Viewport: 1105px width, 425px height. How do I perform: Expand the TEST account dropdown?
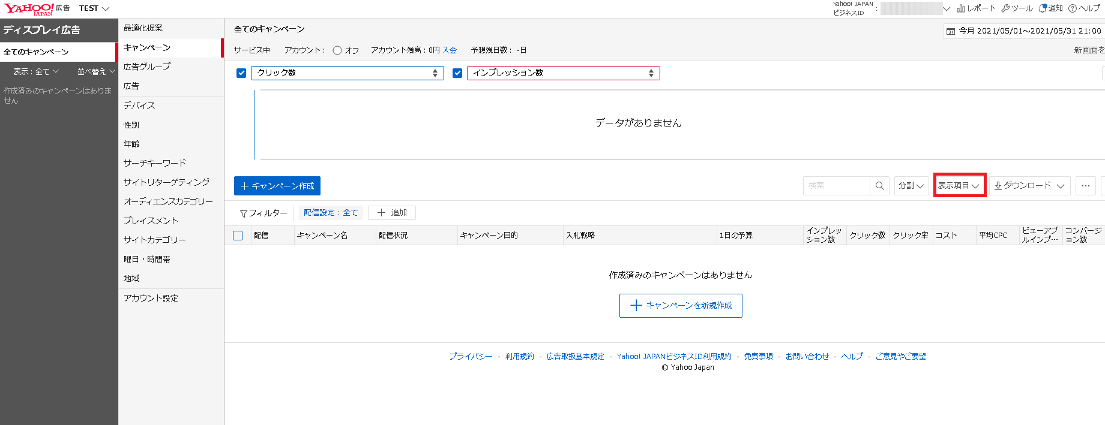point(94,8)
